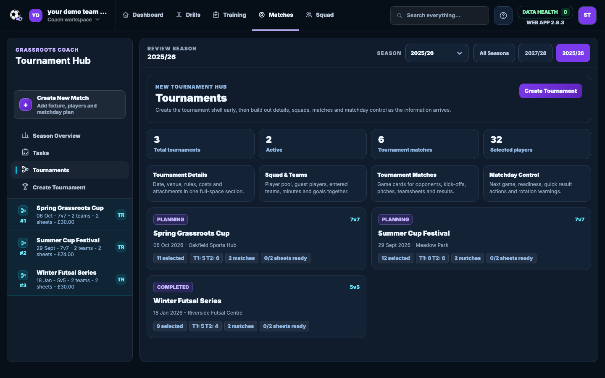Open the Data Health indicator
This screenshot has width=605, height=378.
pos(545,12)
